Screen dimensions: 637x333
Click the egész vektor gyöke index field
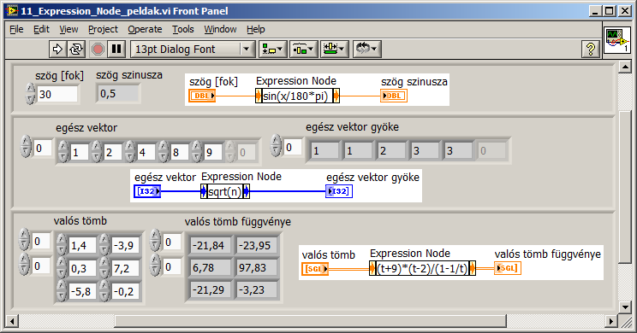pos(292,148)
